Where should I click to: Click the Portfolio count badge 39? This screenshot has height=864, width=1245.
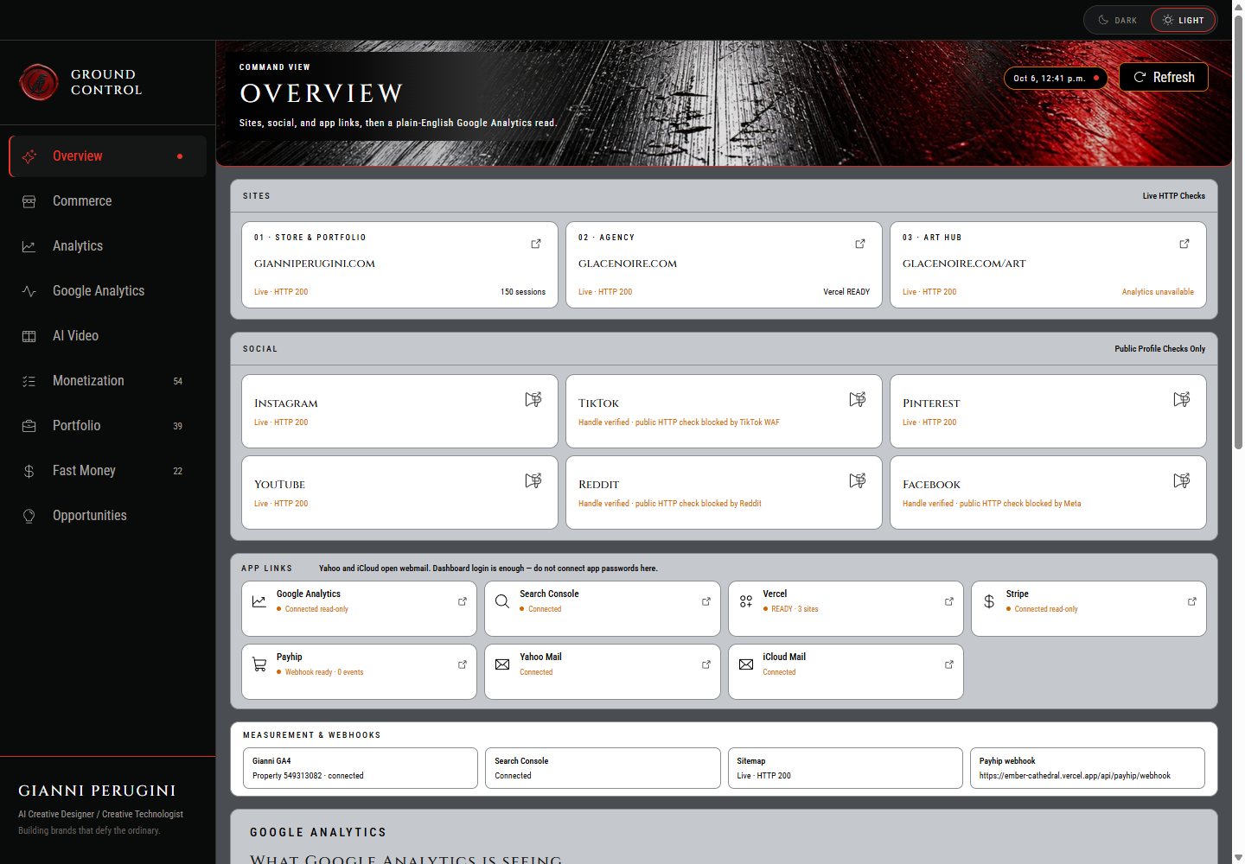click(x=177, y=426)
